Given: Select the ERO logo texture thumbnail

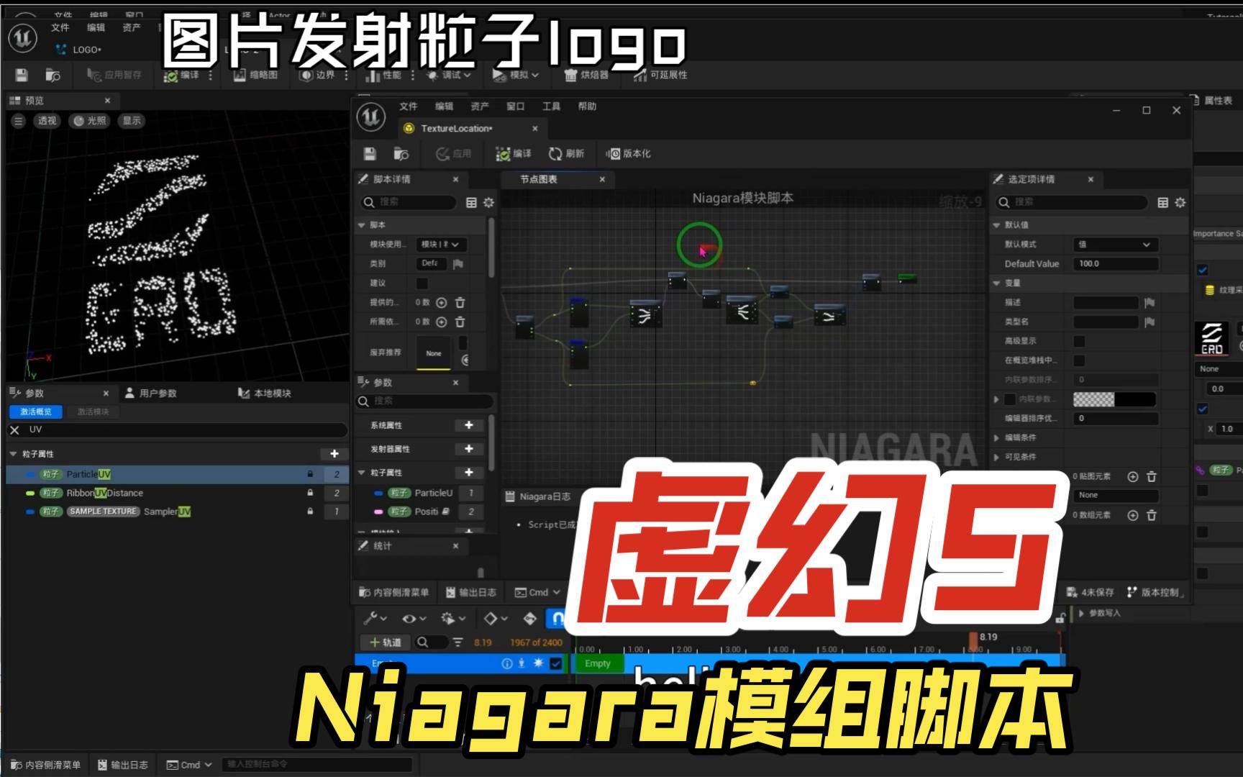Looking at the screenshot, I should pyautogui.click(x=1212, y=339).
